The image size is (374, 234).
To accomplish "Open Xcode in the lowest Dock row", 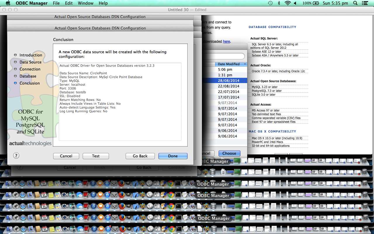I will click(136, 229).
